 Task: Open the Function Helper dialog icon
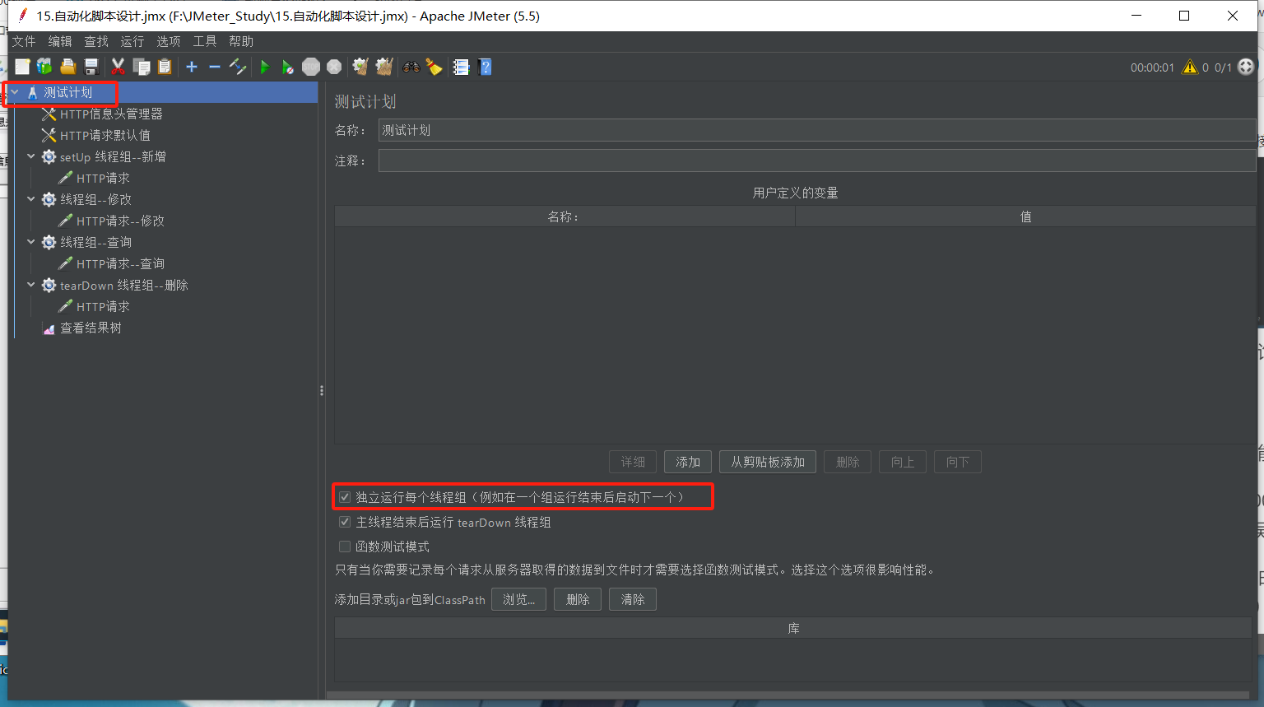click(462, 67)
